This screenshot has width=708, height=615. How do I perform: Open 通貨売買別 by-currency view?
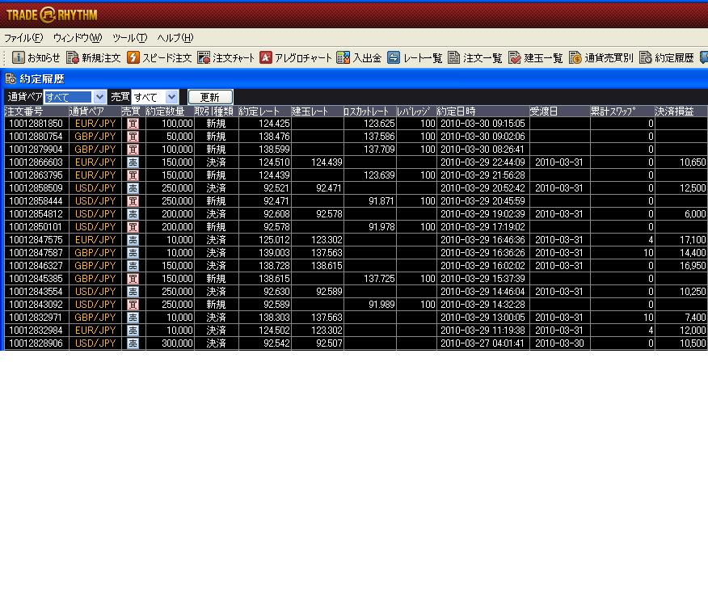(x=601, y=58)
